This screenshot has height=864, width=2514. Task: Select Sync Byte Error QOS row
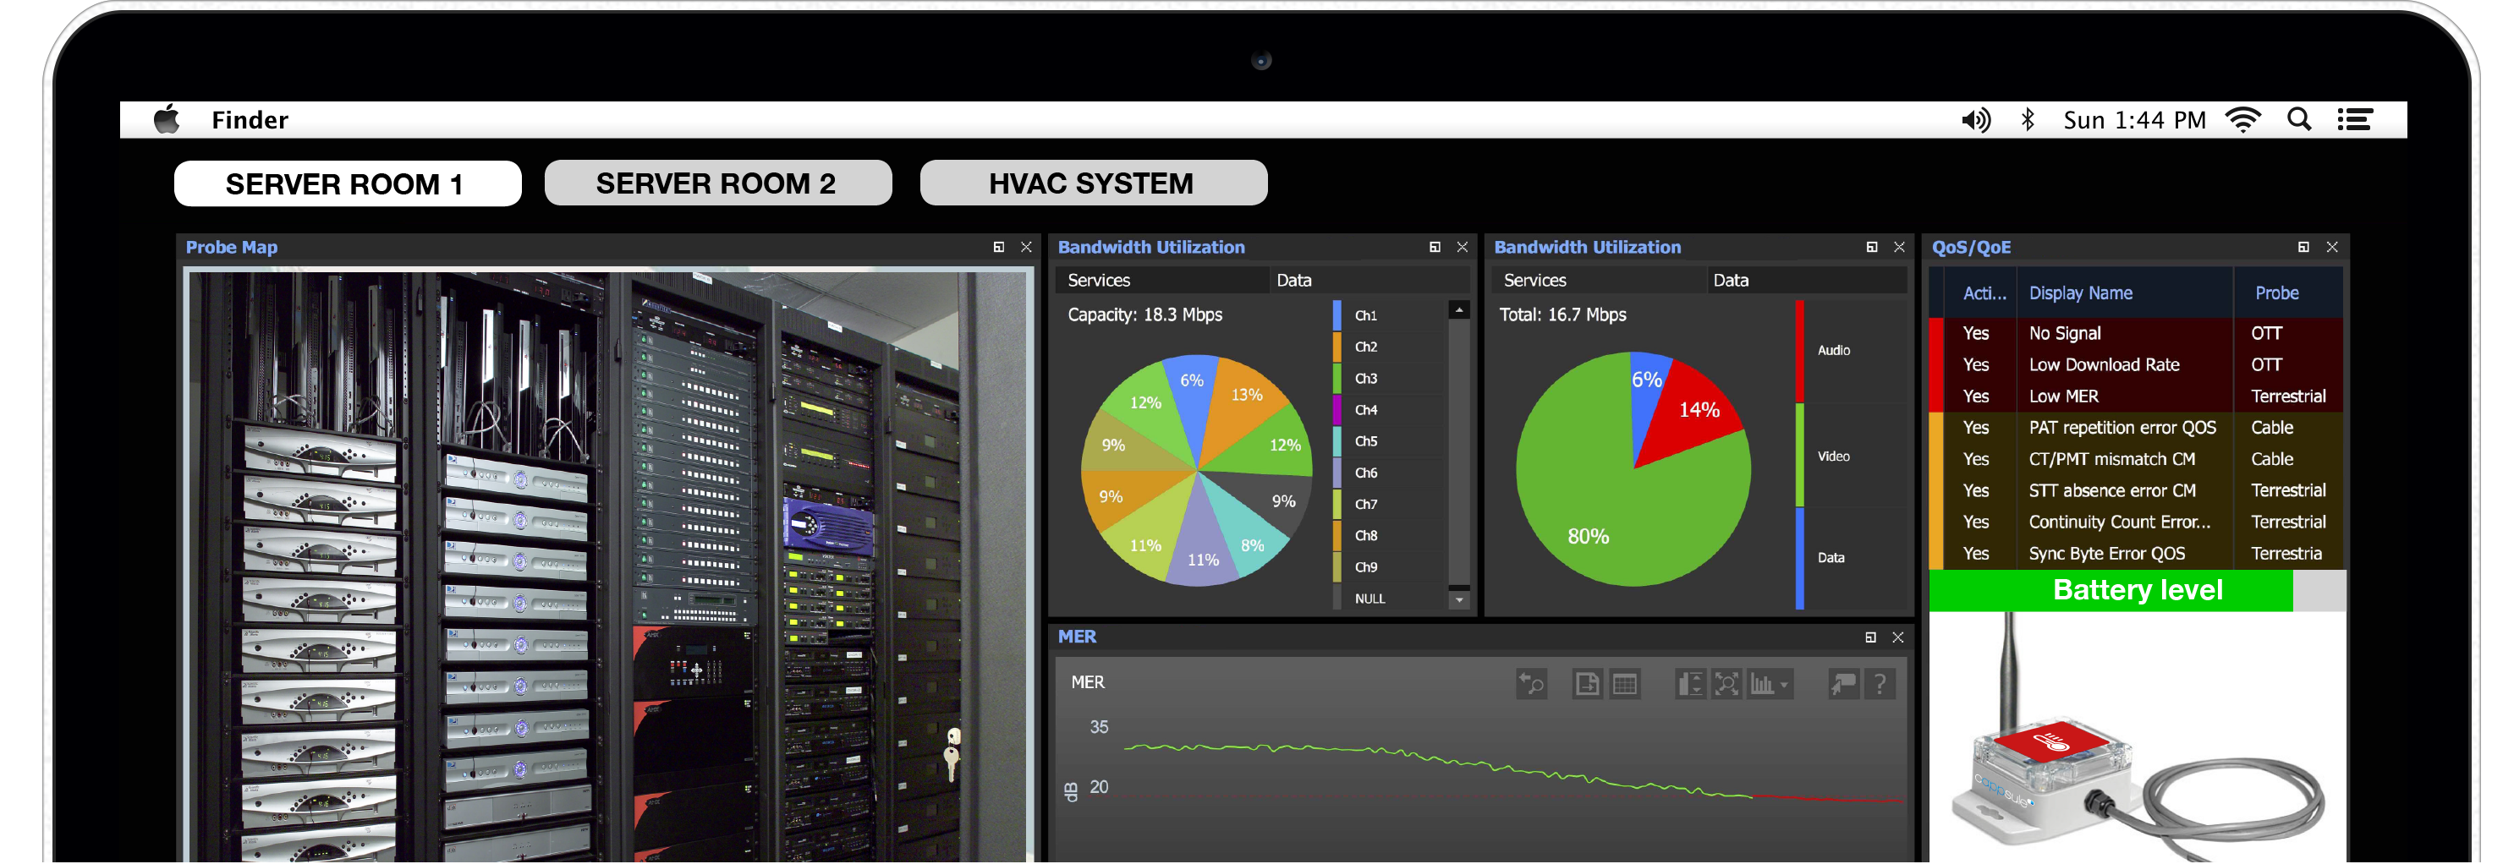pyautogui.click(x=2137, y=553)
